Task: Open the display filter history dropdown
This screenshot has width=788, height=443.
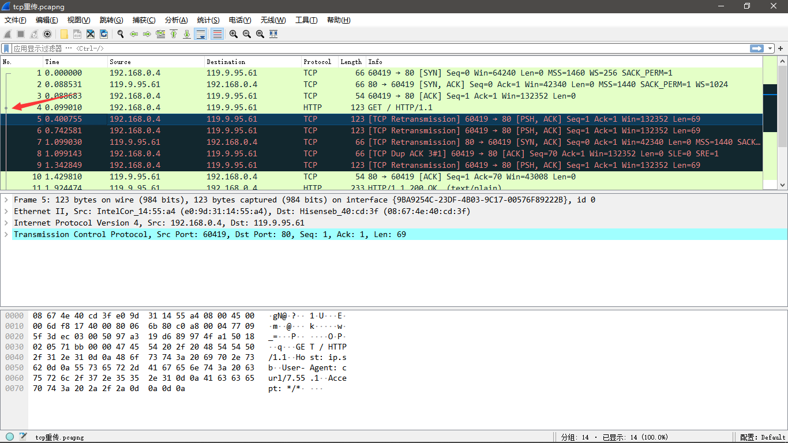Action: click(770, 48)
